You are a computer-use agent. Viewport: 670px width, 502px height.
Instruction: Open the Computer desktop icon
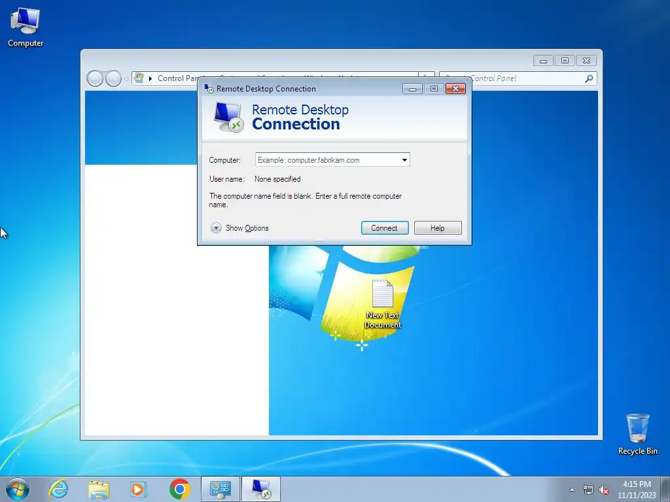(x=26, y=27)
